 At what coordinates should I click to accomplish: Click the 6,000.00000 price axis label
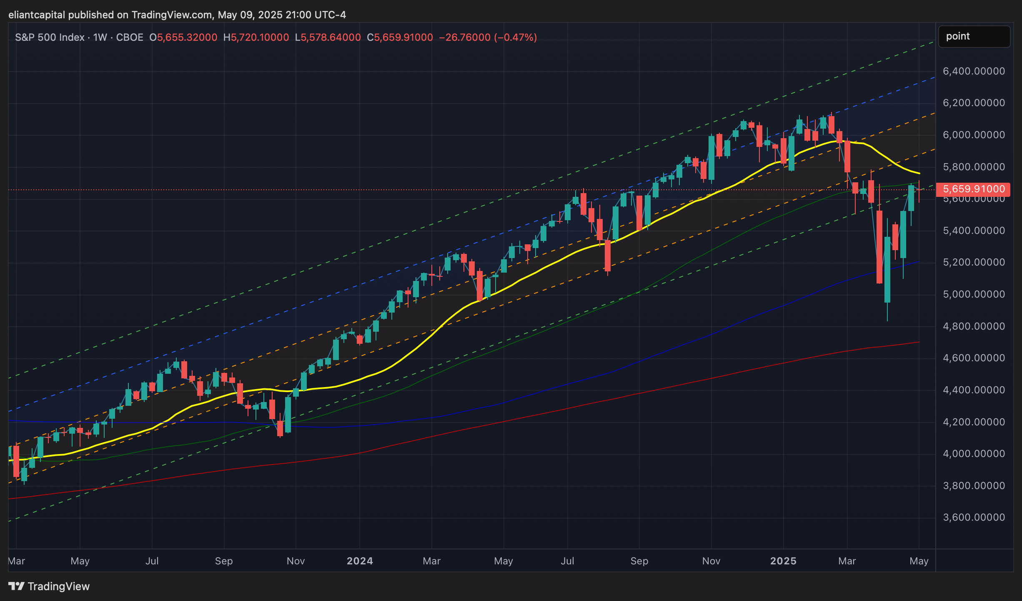[x=974, y=135]
